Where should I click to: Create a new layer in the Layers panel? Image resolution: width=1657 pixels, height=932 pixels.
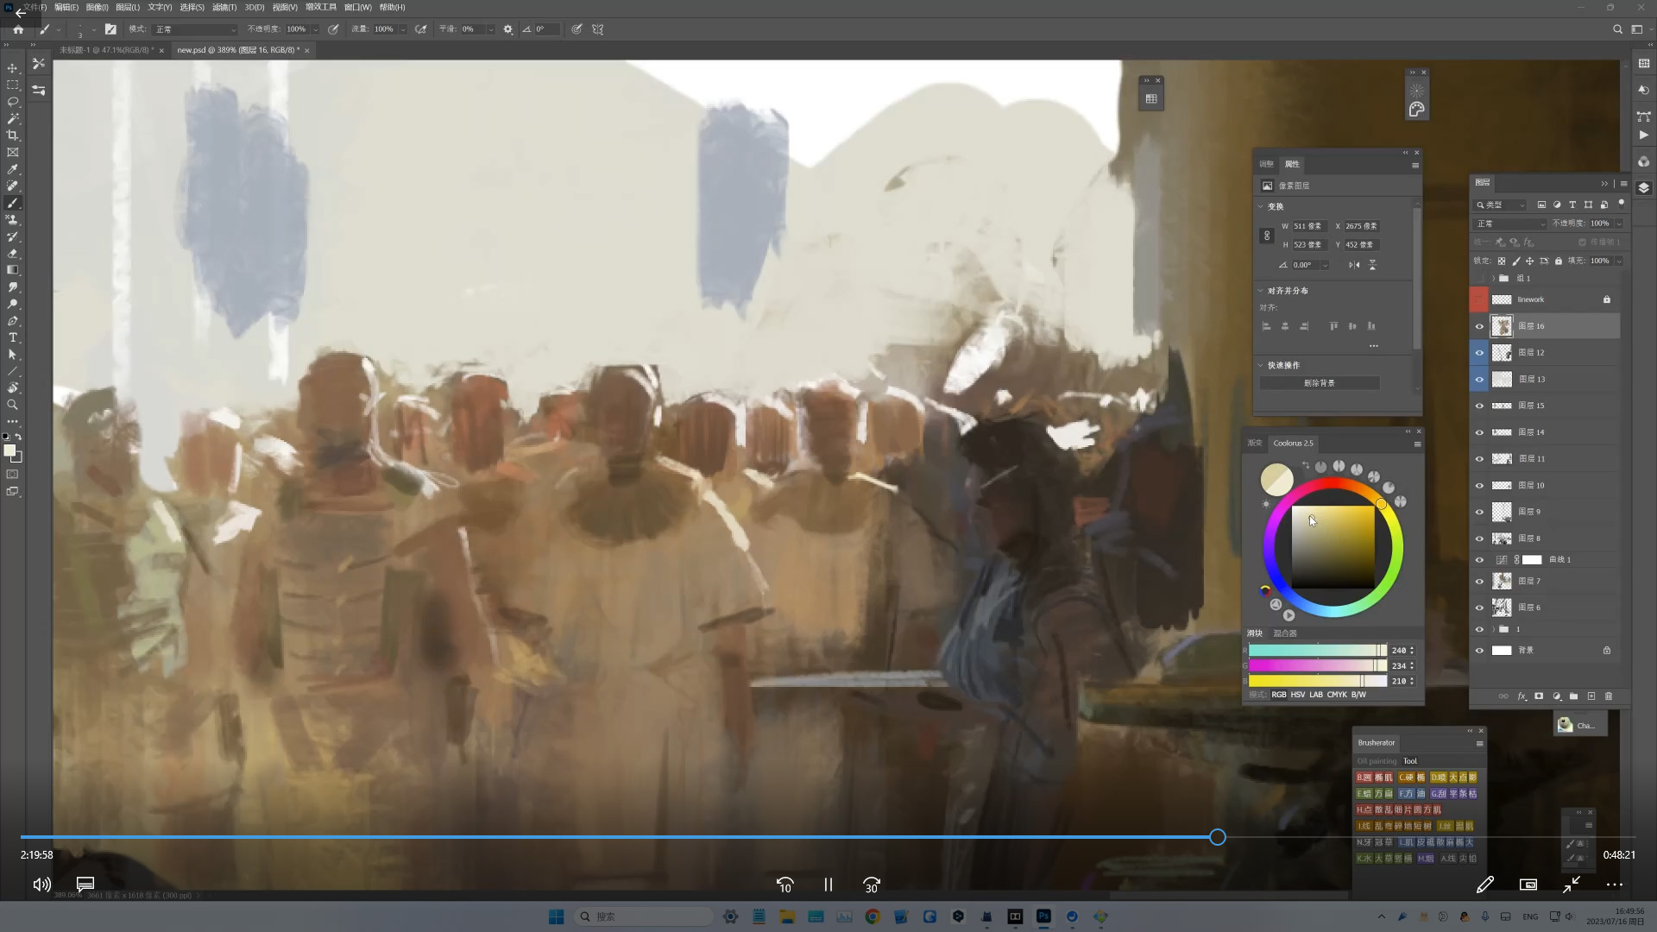pos(1591,696)
